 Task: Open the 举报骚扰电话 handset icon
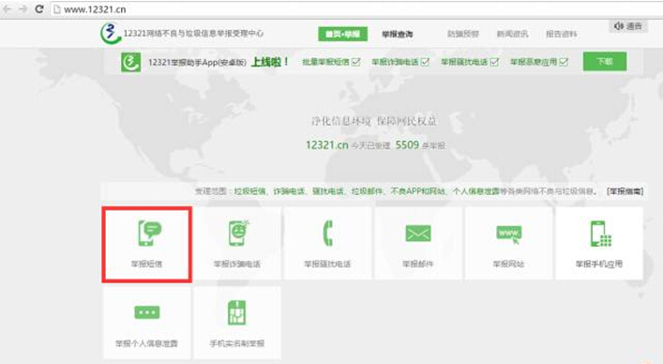pyautogui.click(x=327, y=233)
